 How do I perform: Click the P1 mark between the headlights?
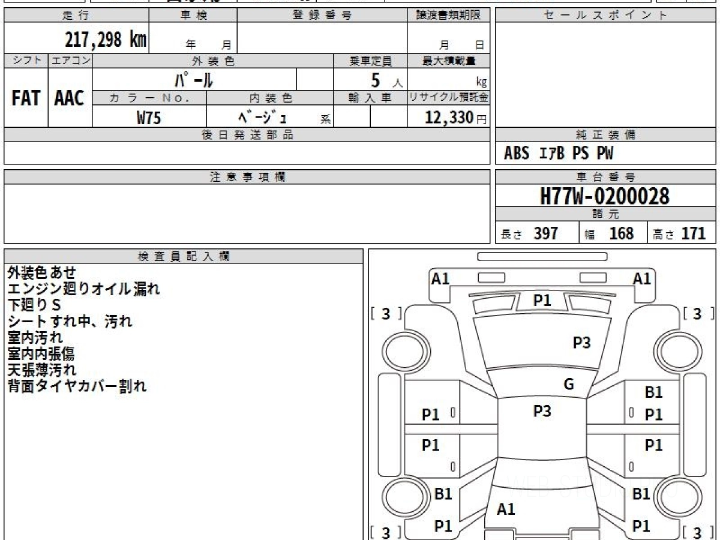[x=542, y=301]
